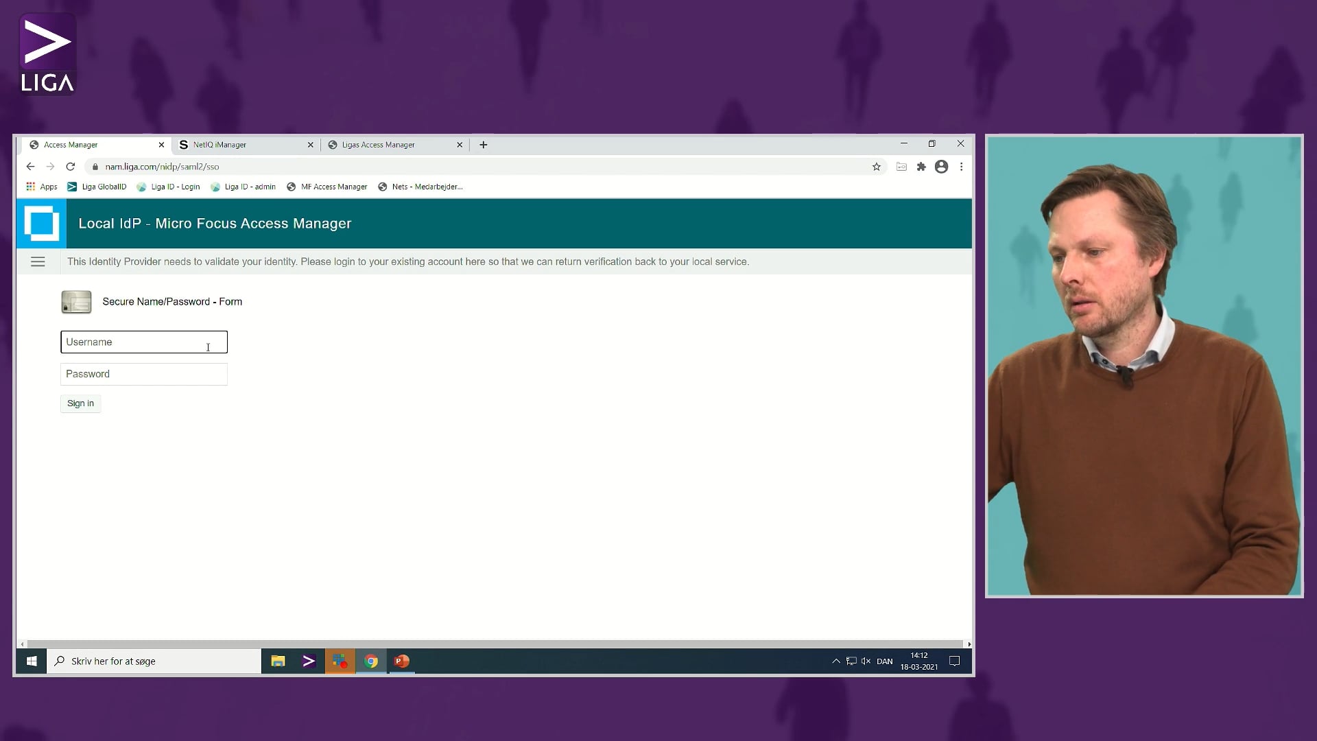Open the Chrome profile avatar icon
Image resolution: width=1317 pixels, height=741 pixels.
pyautogui.click(x=941, y=167)
